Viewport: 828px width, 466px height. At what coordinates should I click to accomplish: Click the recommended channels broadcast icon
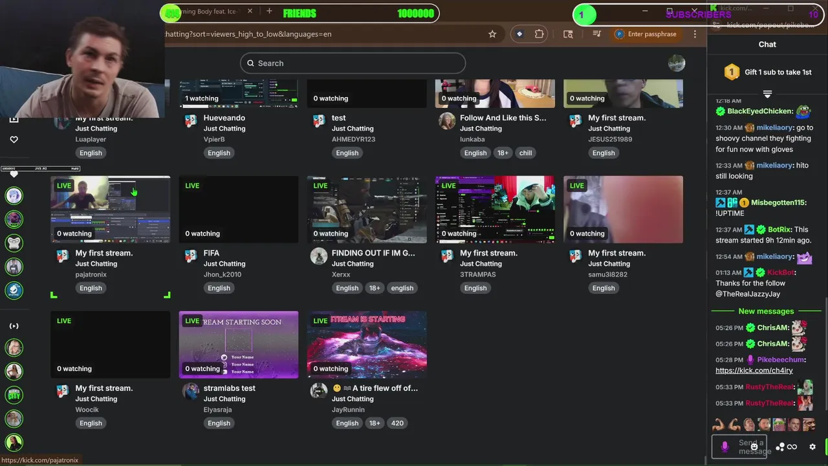[x=14, y=326]
